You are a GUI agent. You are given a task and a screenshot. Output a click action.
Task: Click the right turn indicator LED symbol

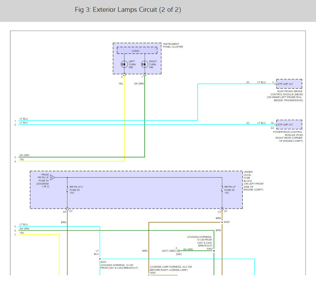[x=145, y=64]
